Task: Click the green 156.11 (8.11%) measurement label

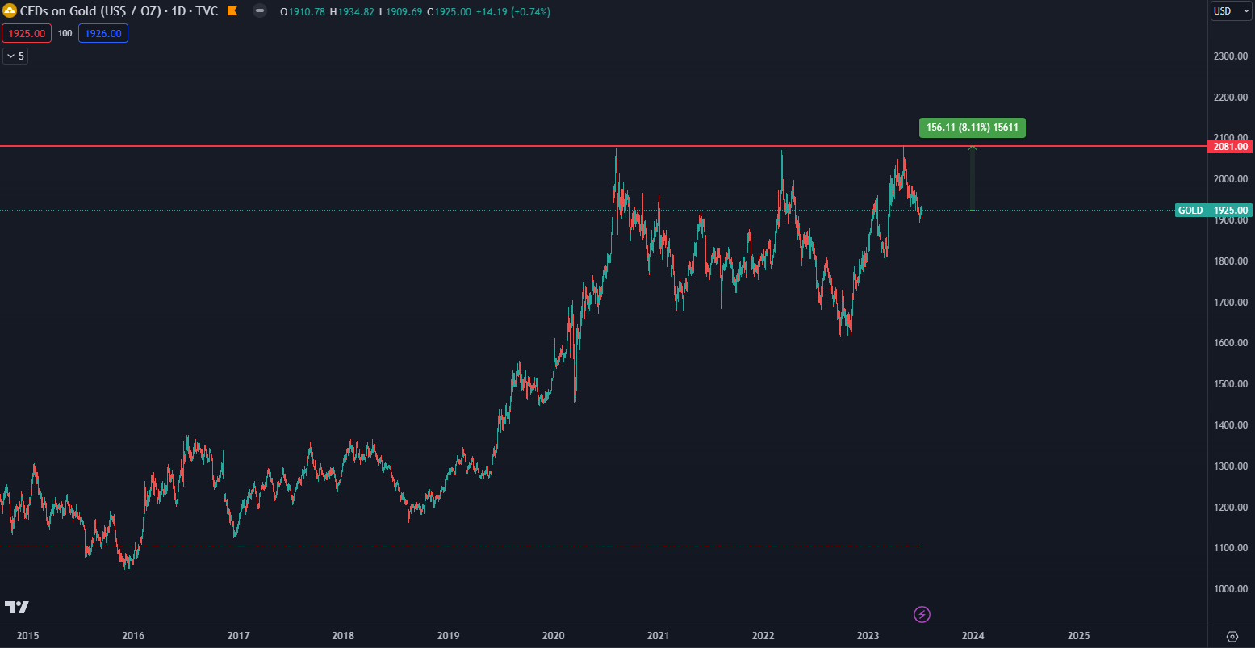Action: tap(972, 128)
